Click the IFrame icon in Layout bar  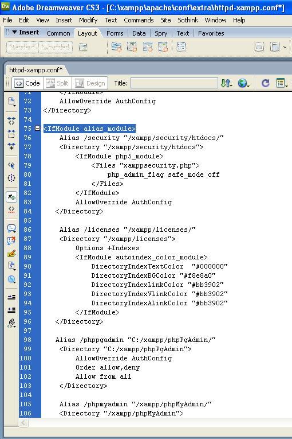pos(259,46)
